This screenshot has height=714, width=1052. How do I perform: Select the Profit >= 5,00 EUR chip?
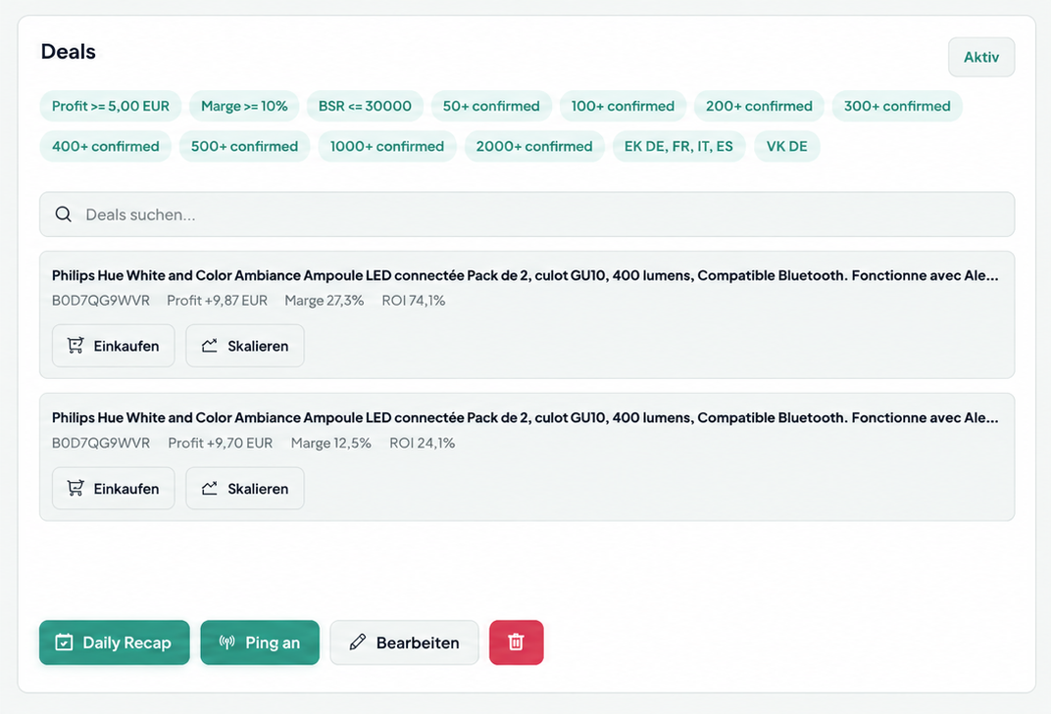point(111,106)
